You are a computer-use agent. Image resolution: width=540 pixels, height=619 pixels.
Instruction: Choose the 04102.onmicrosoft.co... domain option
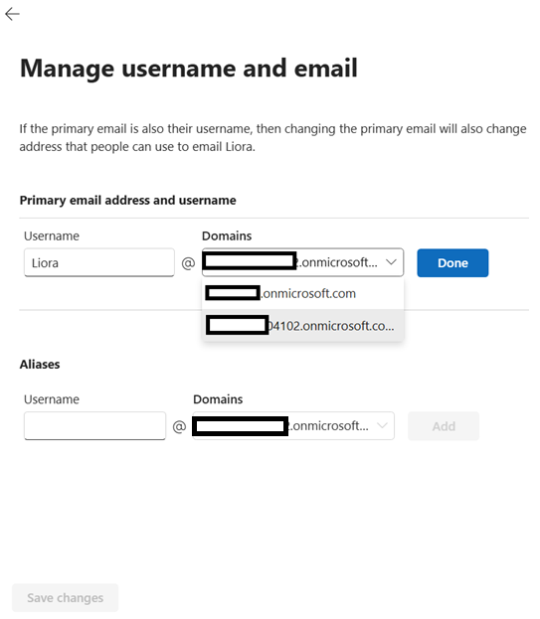click(x=302, y=326)
